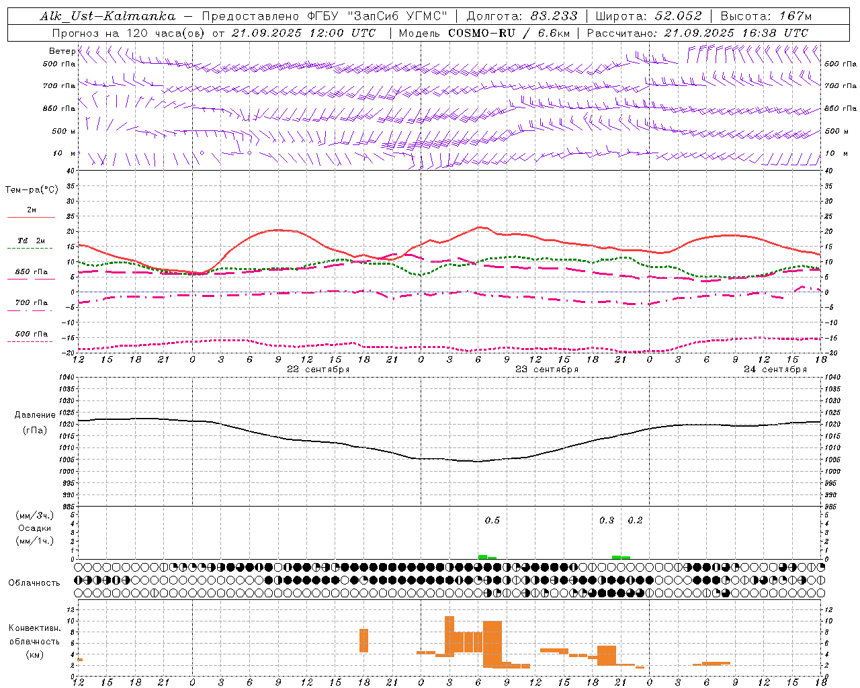Screen dimensions: 860x688
Task: Select the provider text ФГБУ "ЗапСиб УГМС"
Action: point(376,16)
